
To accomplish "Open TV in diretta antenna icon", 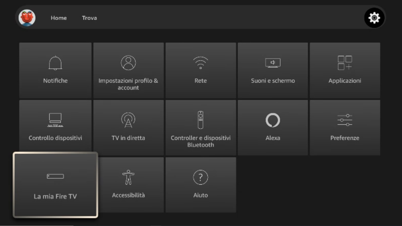I will point(128,120).
